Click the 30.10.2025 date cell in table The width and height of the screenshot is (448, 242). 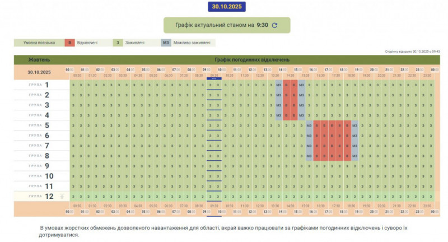[39, 72]
